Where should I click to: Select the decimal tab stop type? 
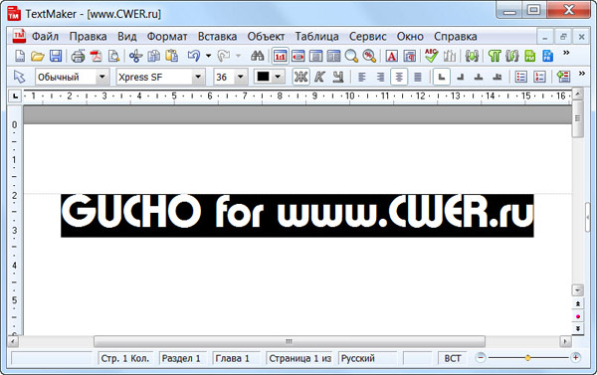pyautogui.click(x=497, y=77)
